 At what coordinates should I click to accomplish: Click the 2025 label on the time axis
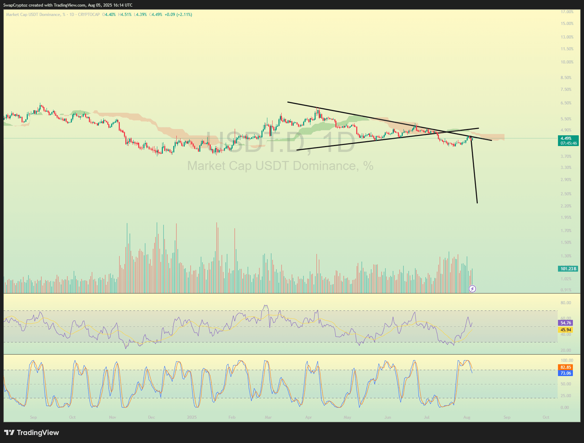(x=192, y=417)
